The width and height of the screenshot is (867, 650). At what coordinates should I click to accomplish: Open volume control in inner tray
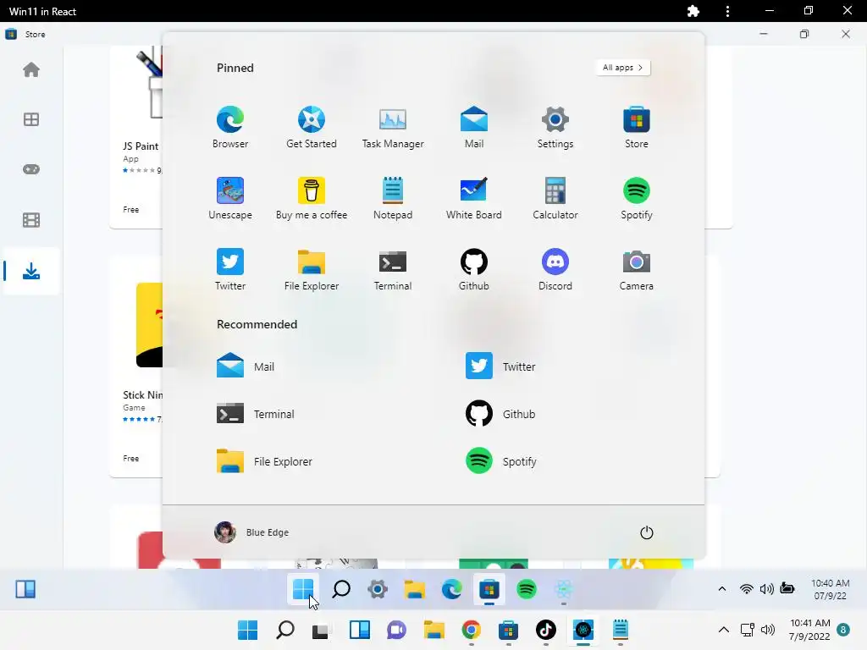(766, 589)
